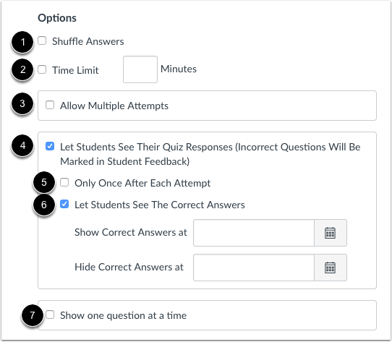The height and width of the screenshot is (342, 392).
Task: Focus the Show Correct Answers at date field
Action: point(254,233)
